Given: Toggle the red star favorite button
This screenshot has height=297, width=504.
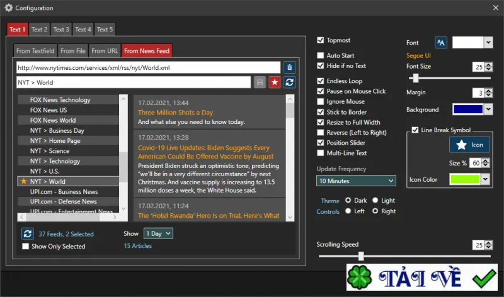Looking at the screenshot, I should point(275,82).
